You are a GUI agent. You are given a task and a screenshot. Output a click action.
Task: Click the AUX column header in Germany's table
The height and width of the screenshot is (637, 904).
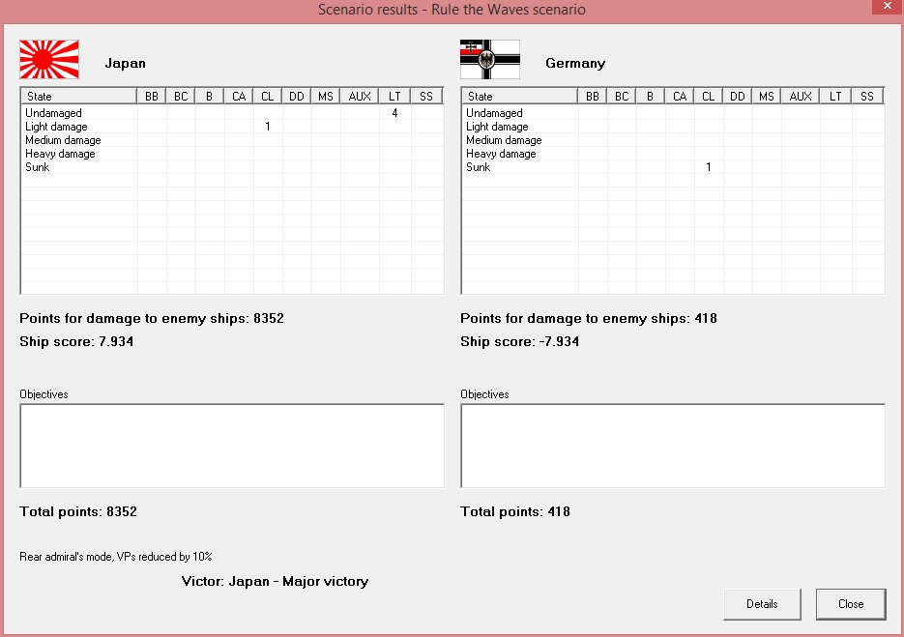(801, 97)
